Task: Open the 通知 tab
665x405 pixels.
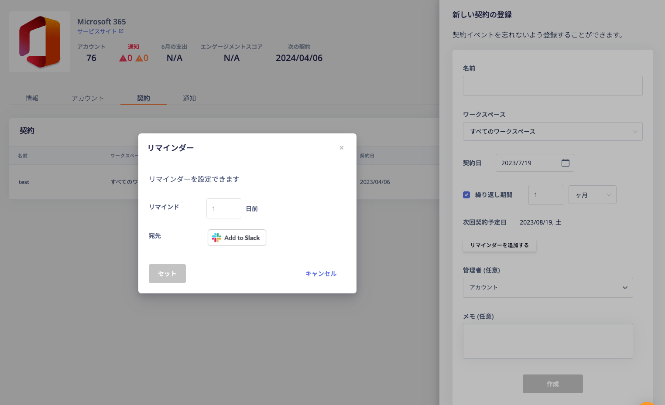Action: (x=189, y=98)
